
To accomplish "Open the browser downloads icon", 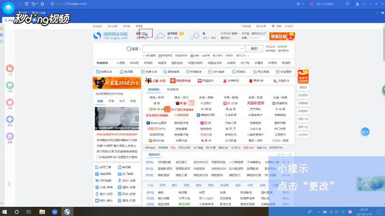I will click(x=357, y=4).
